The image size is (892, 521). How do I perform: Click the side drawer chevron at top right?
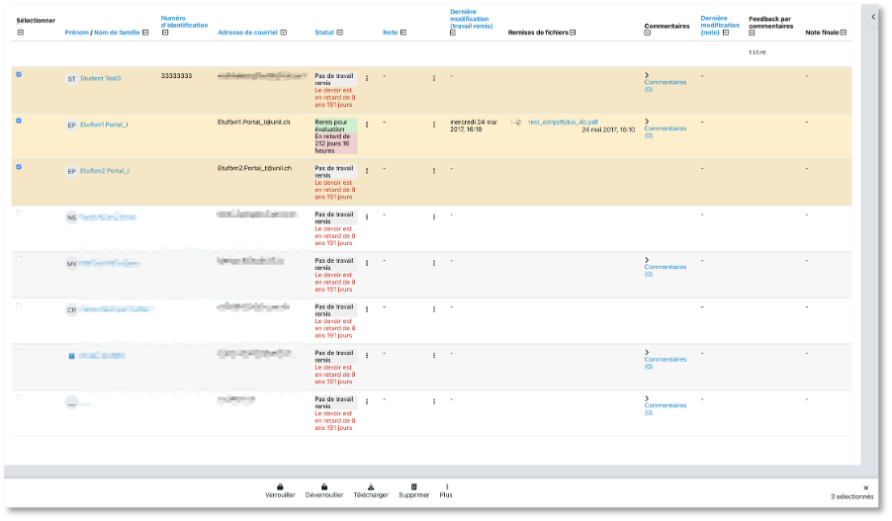pos(873,17)
